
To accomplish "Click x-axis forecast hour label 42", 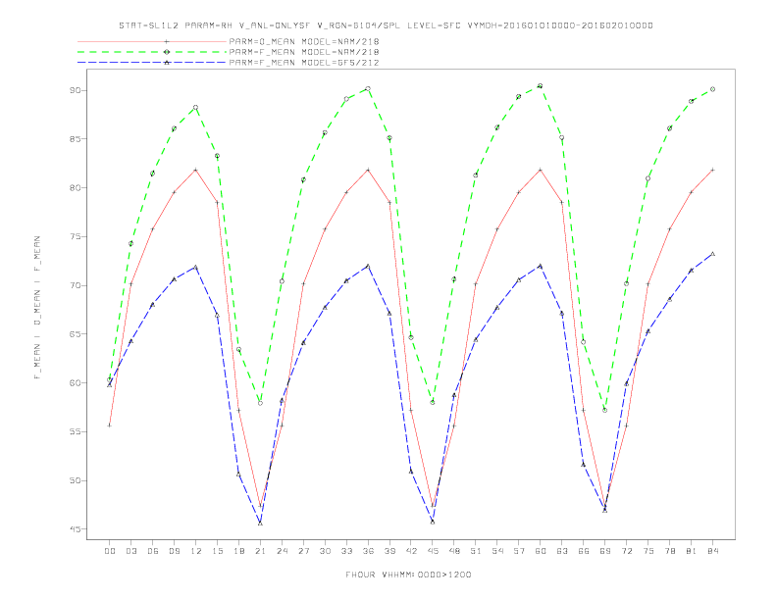I will pos(411,551).
